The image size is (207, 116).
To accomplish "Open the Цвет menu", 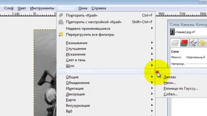I will (x=22, y=8).
